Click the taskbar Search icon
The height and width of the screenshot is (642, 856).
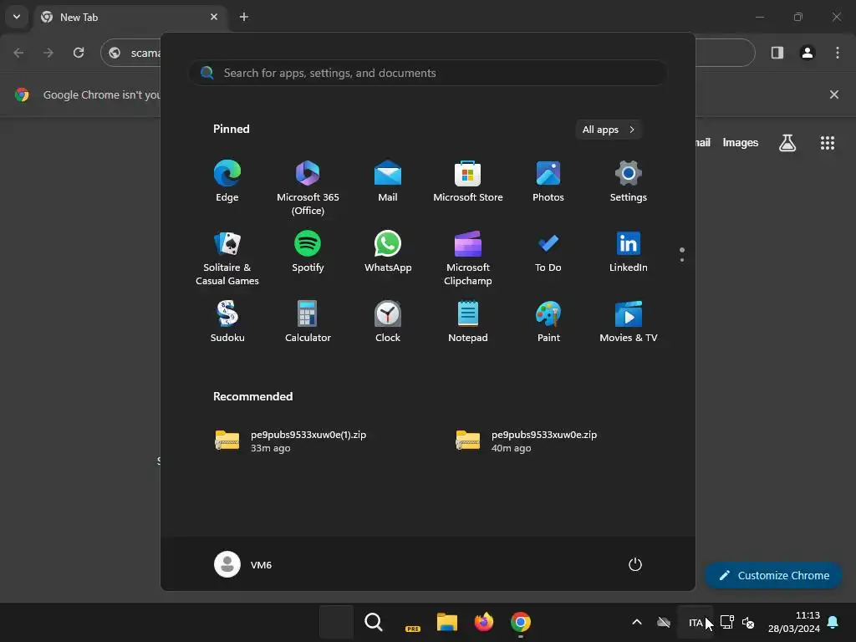(374, 622)
